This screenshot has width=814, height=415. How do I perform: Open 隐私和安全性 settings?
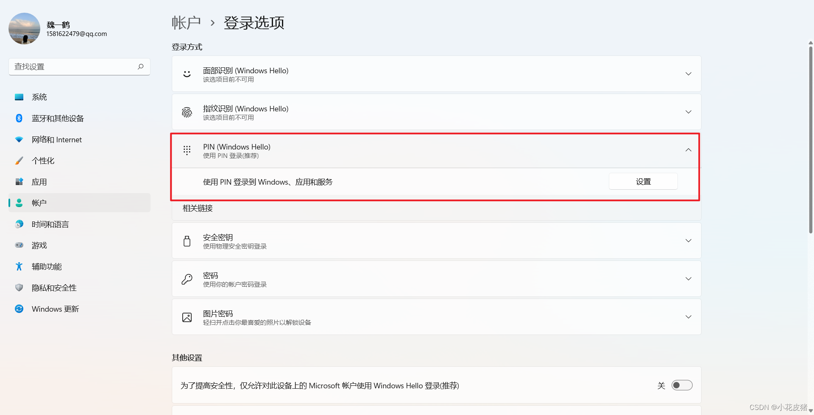79,288
